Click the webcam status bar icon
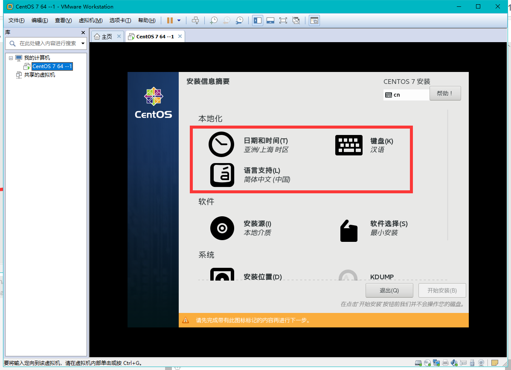Viewport: 511px width, 370px height. pyautogui.click(x=481, y=363)
